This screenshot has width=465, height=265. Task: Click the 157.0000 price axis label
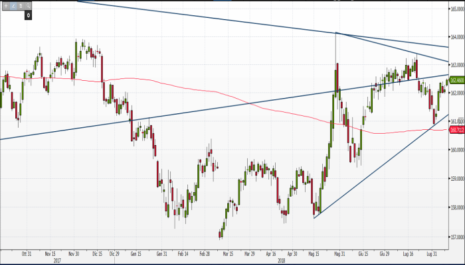click(456, 236)
